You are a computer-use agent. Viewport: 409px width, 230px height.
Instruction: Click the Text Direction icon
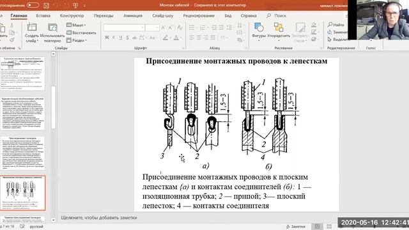tap(240, 26)
